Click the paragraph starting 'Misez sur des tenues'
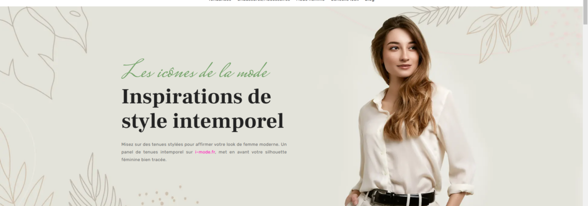 click(204, 152)
